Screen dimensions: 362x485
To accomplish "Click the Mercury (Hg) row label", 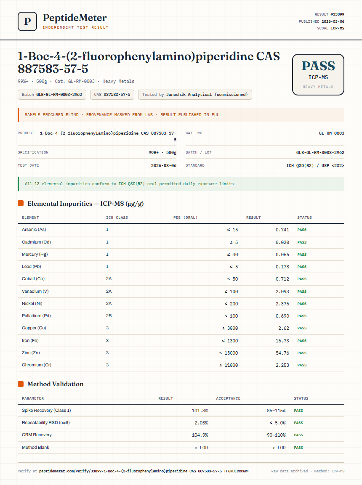I will (35, 254).
